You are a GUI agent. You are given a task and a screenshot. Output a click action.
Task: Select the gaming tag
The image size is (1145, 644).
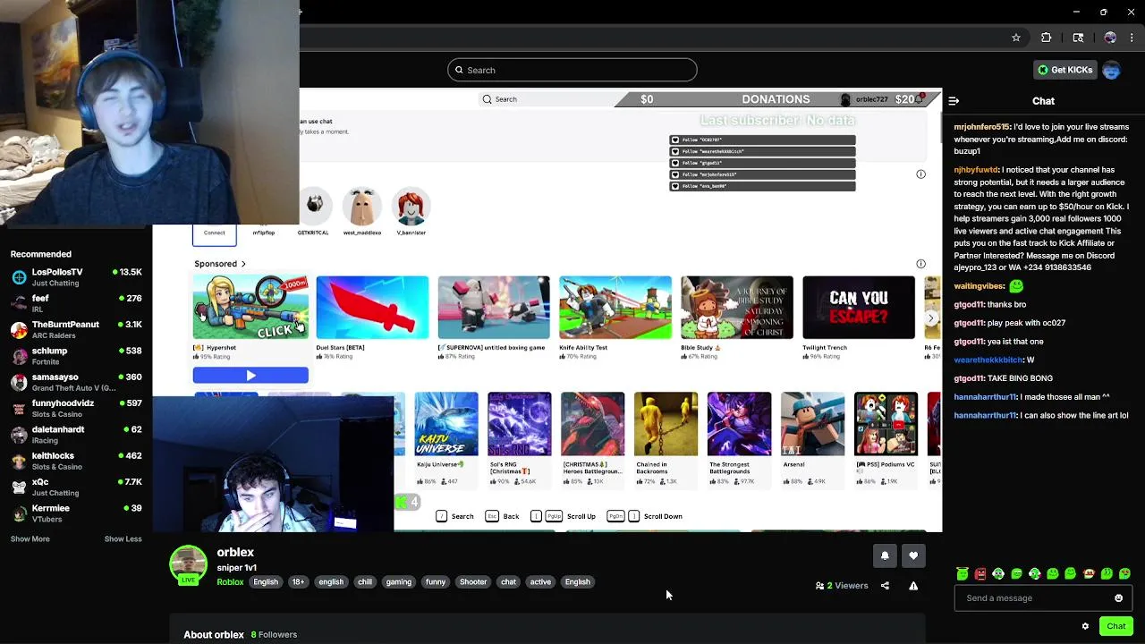tap(399, 582)
